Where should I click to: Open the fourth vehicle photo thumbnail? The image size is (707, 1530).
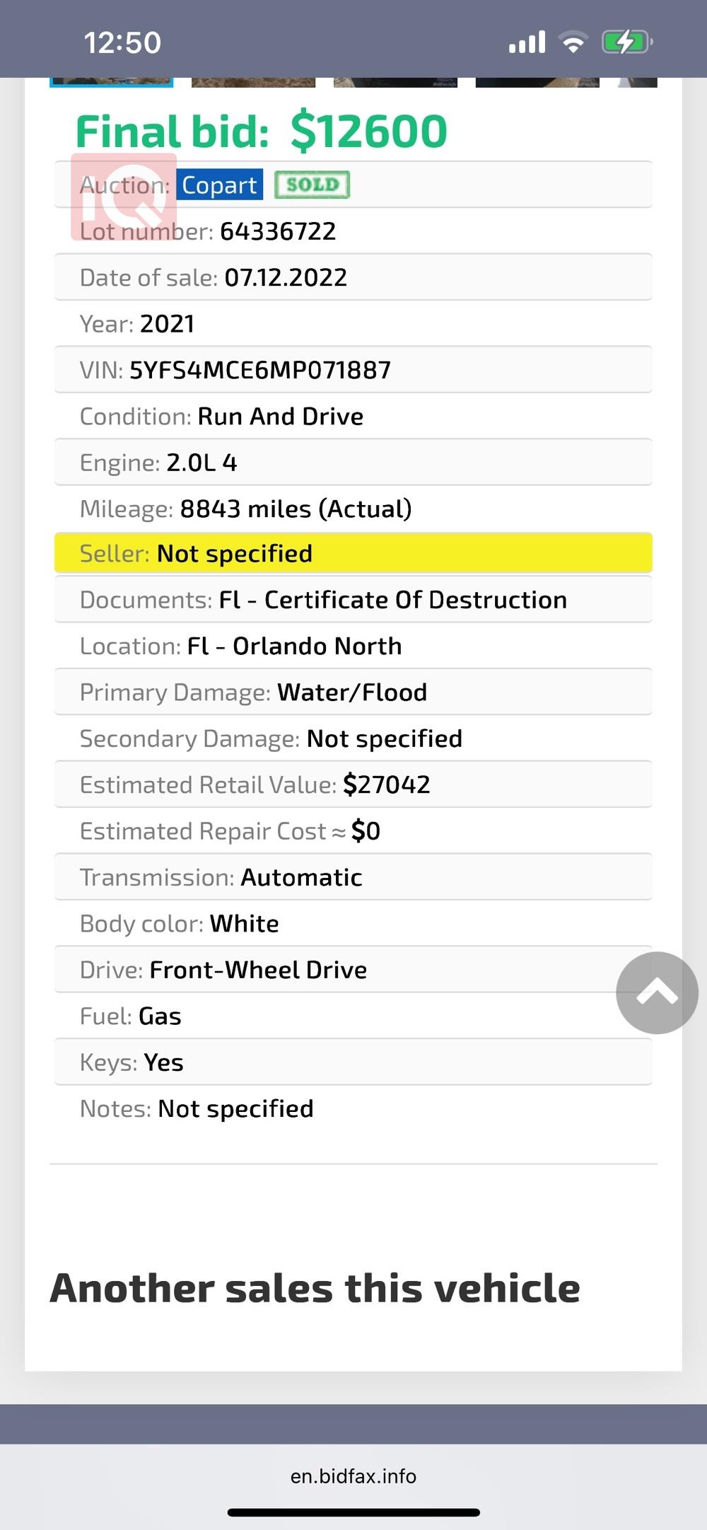[537, 82]
